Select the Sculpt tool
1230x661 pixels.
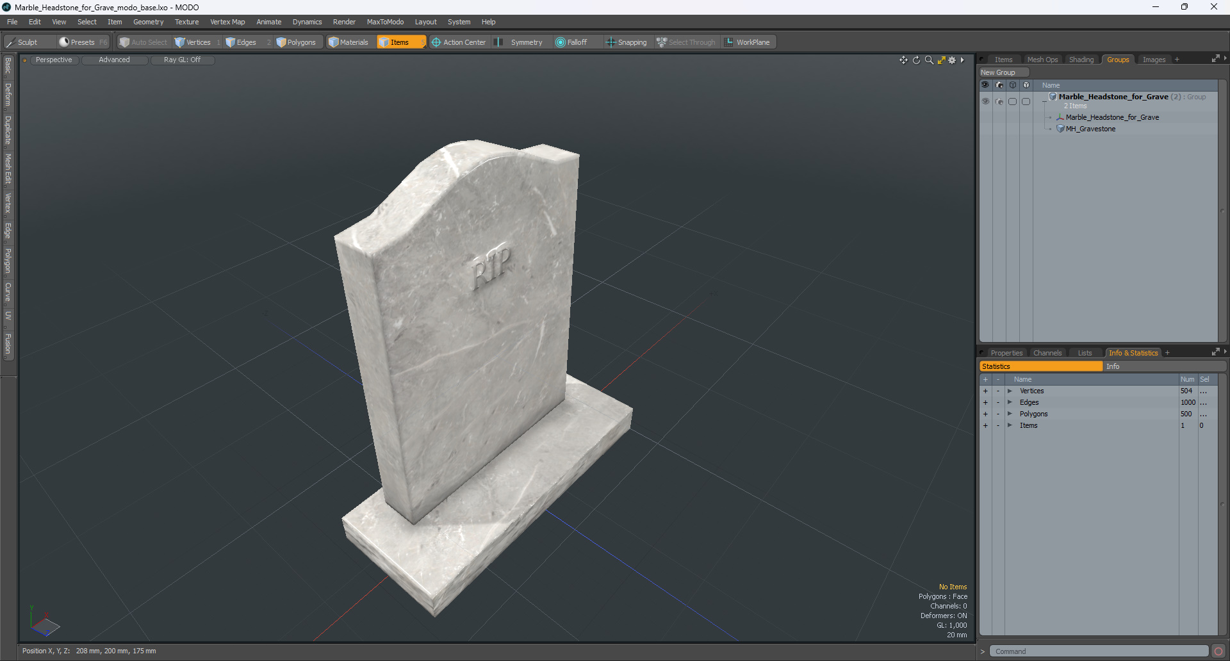tap(29, 42)
